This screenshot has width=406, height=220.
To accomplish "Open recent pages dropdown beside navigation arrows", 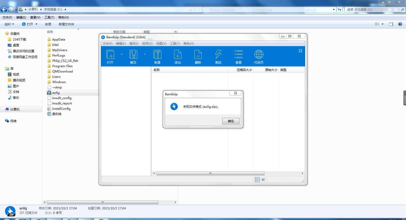I will click(x=16, y=10).
